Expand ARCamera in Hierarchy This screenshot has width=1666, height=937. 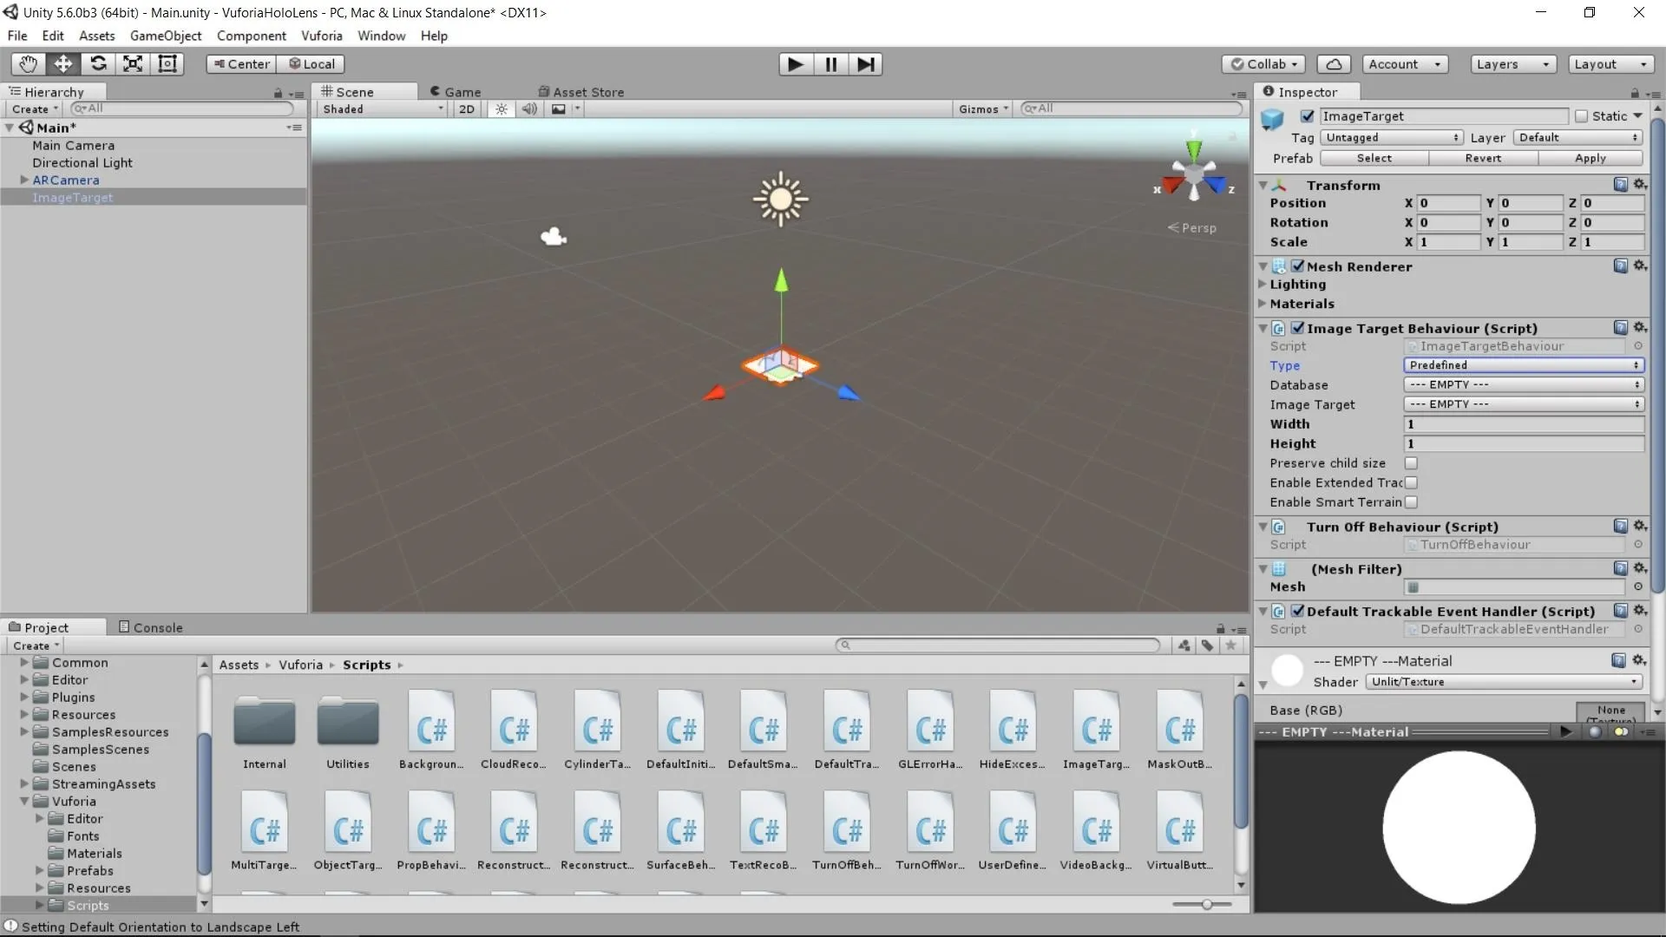(24, 180)
